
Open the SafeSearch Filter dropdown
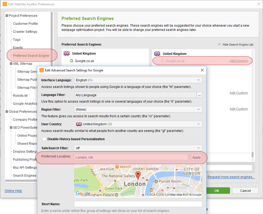138,148
